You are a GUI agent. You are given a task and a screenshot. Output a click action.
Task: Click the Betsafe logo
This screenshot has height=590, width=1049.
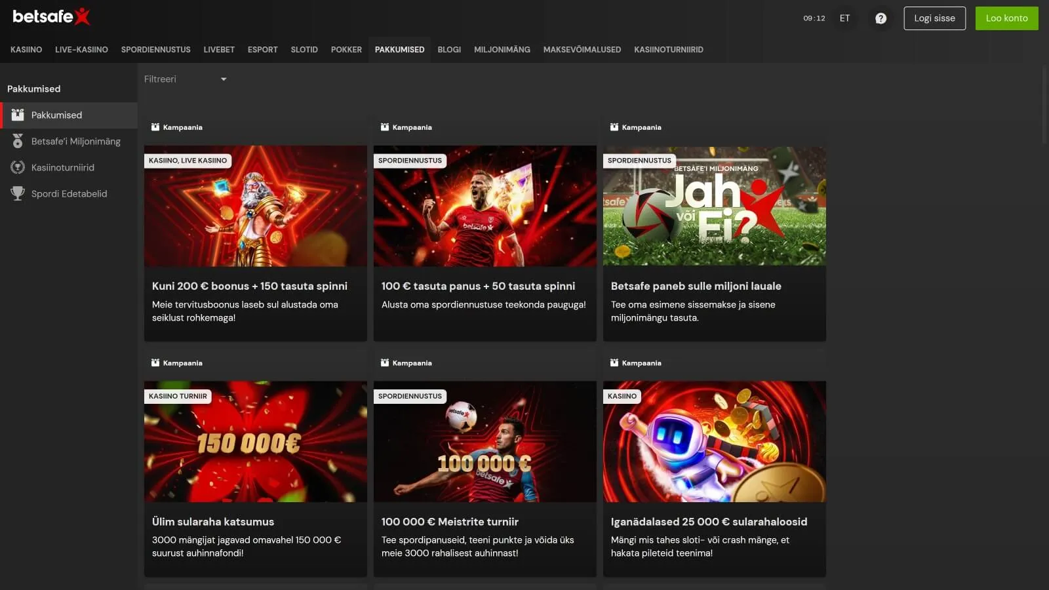[x=51, y=17]
